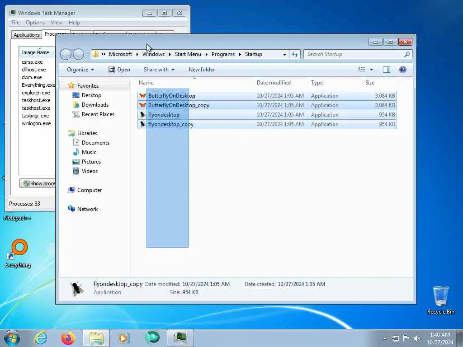Select Recent Places in sidebar
This screenshot has width=463, height=347.
click(98, 114)
